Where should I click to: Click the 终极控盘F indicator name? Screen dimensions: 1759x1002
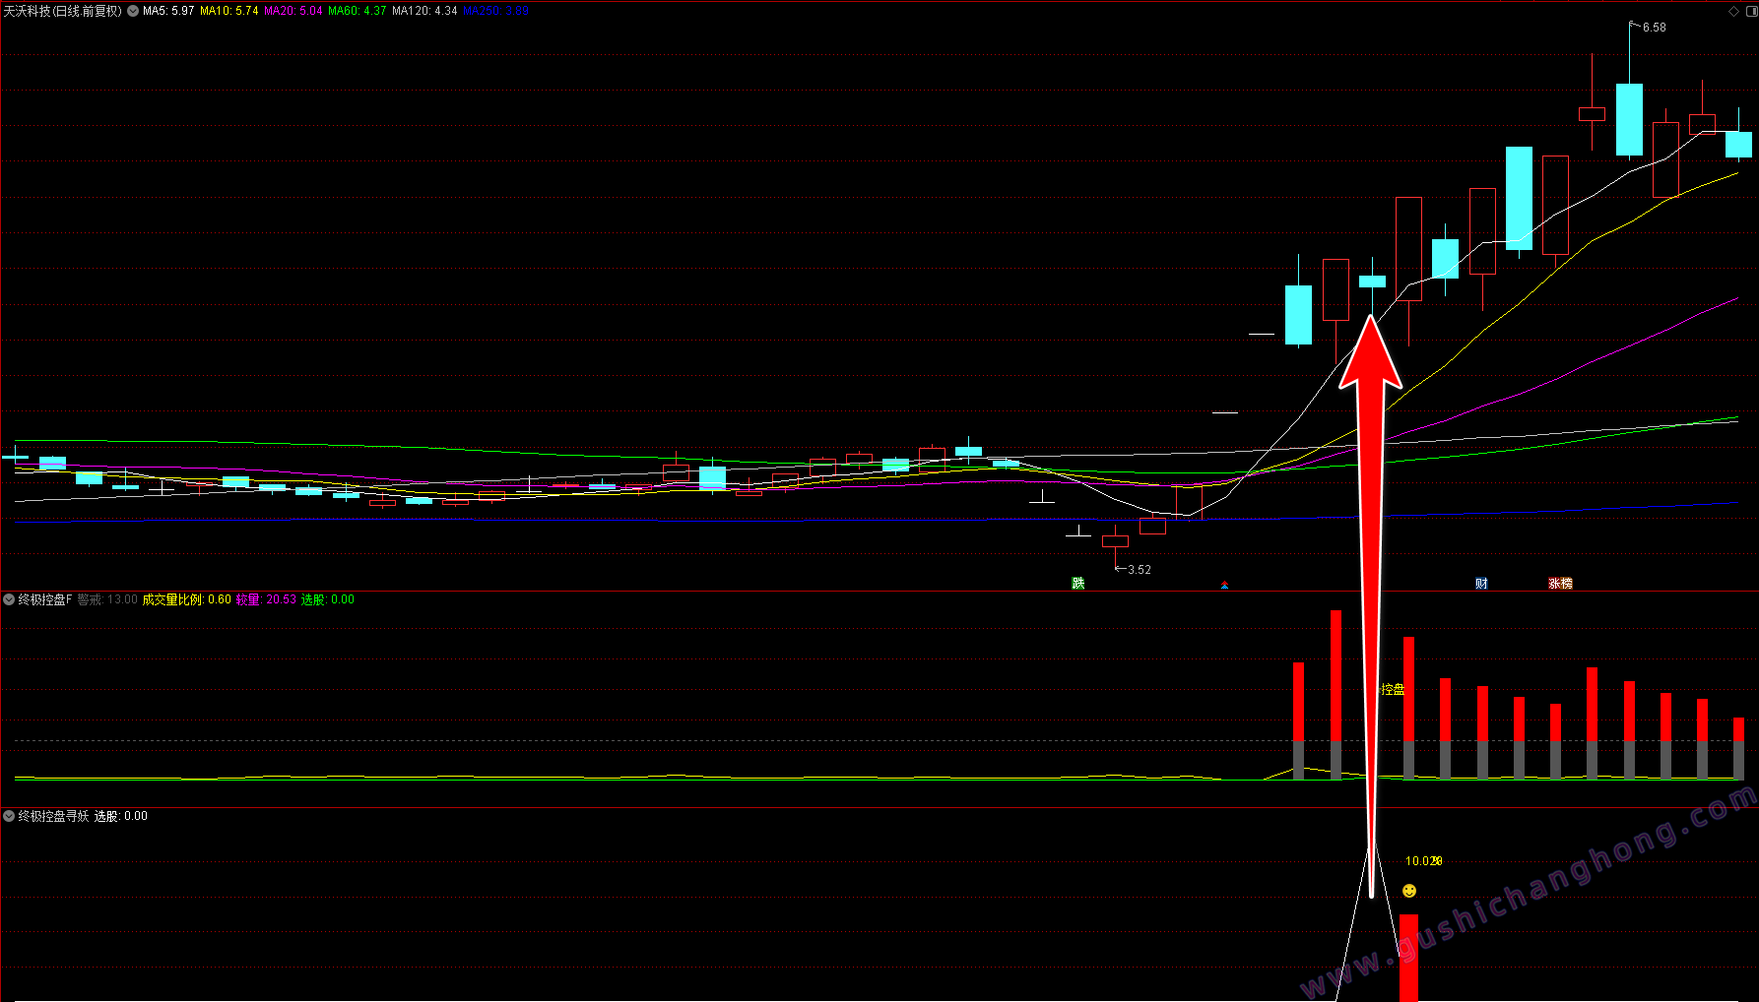pyautogui.click(x=45, y=599)
